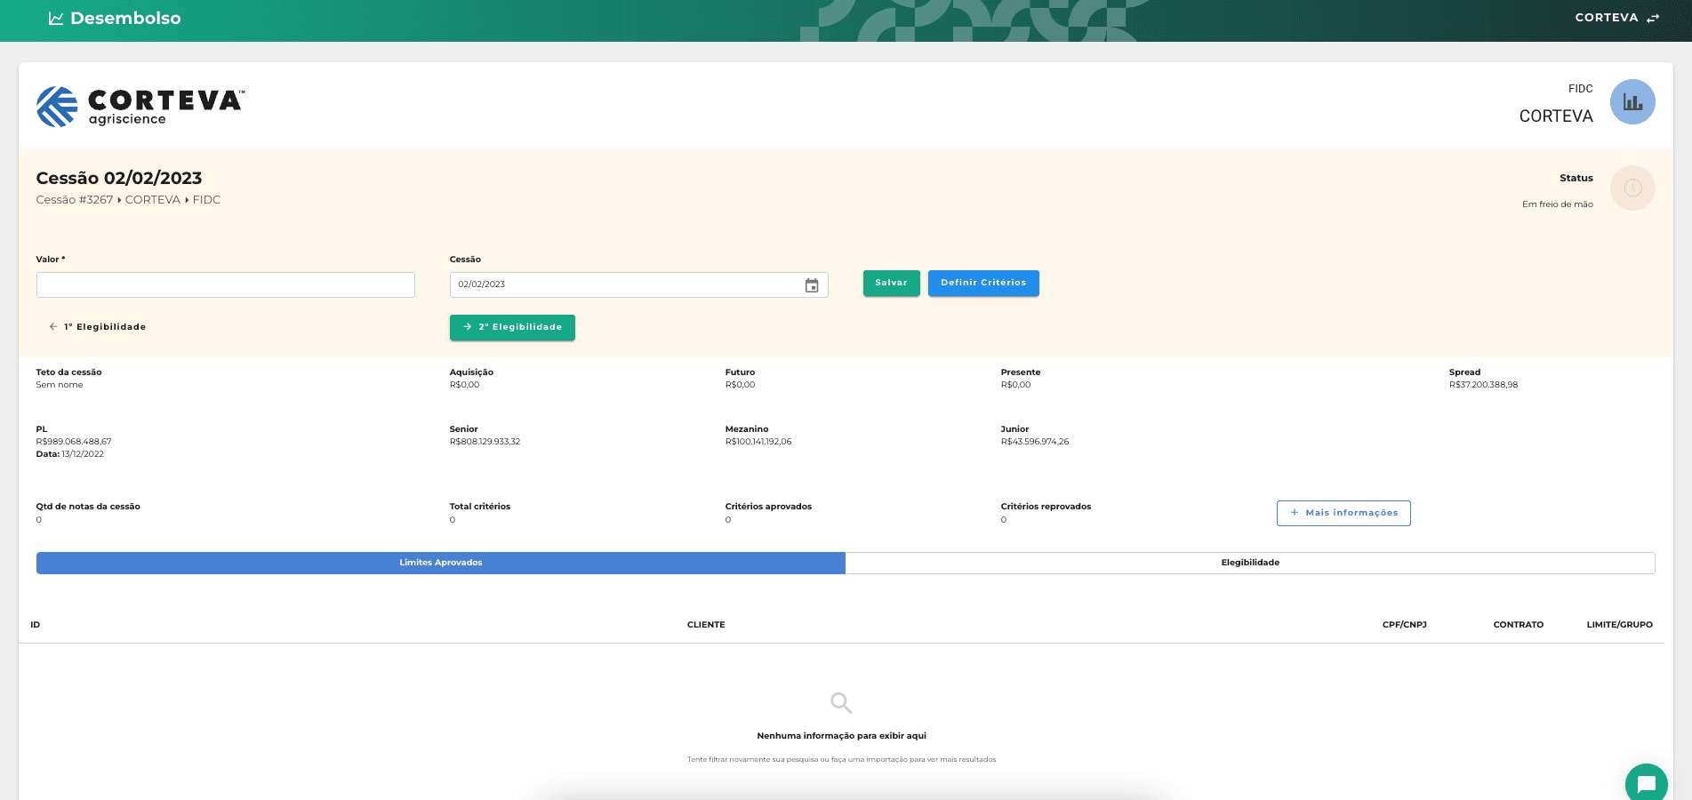This screenshot has width=1692, height=800.
Task: Click the LIMITE/GRUPO column header
Action: (1620, 625)
